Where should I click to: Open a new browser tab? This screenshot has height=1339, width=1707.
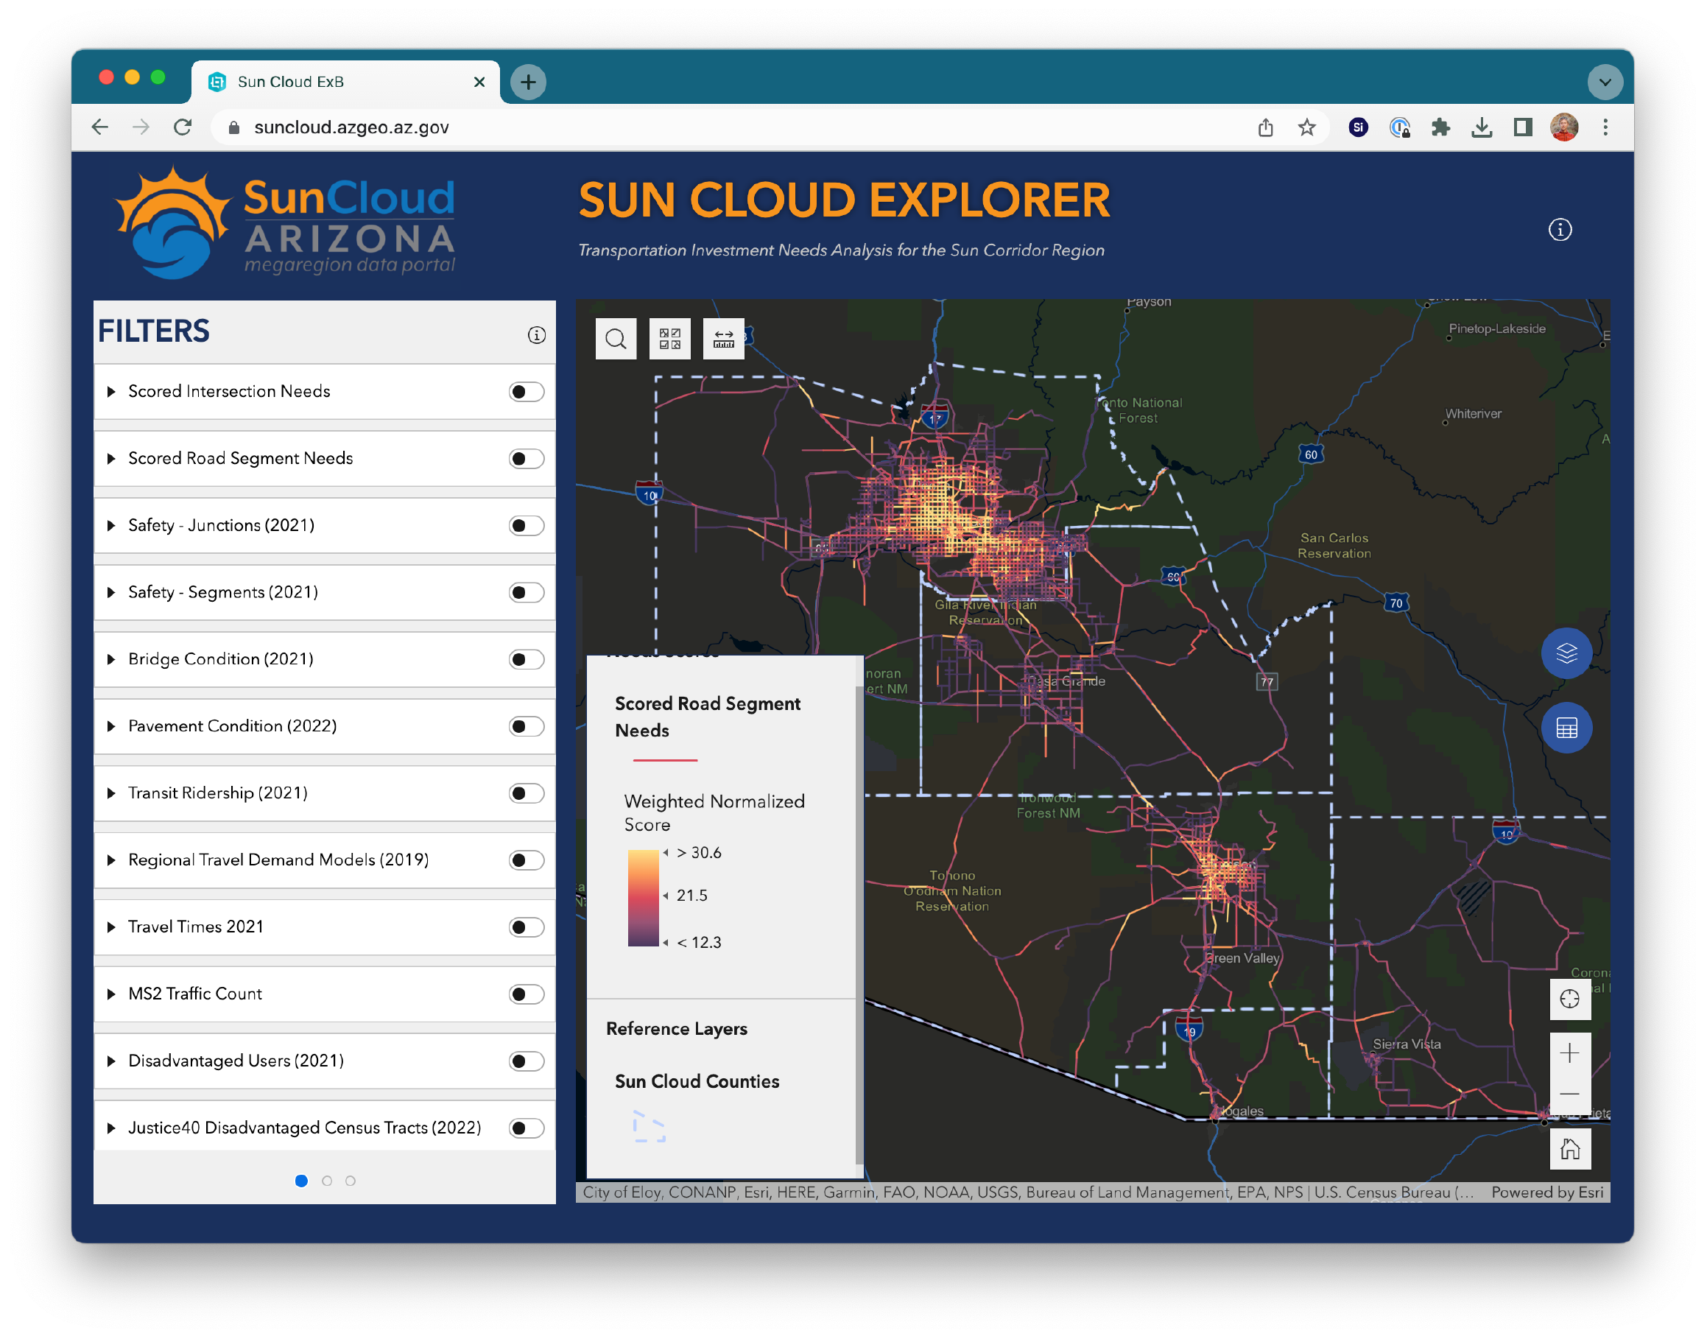[528, 82]
